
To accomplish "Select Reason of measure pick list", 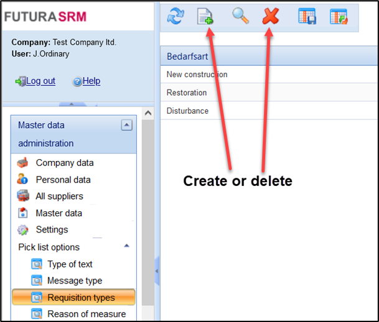I will coord(87,314).
